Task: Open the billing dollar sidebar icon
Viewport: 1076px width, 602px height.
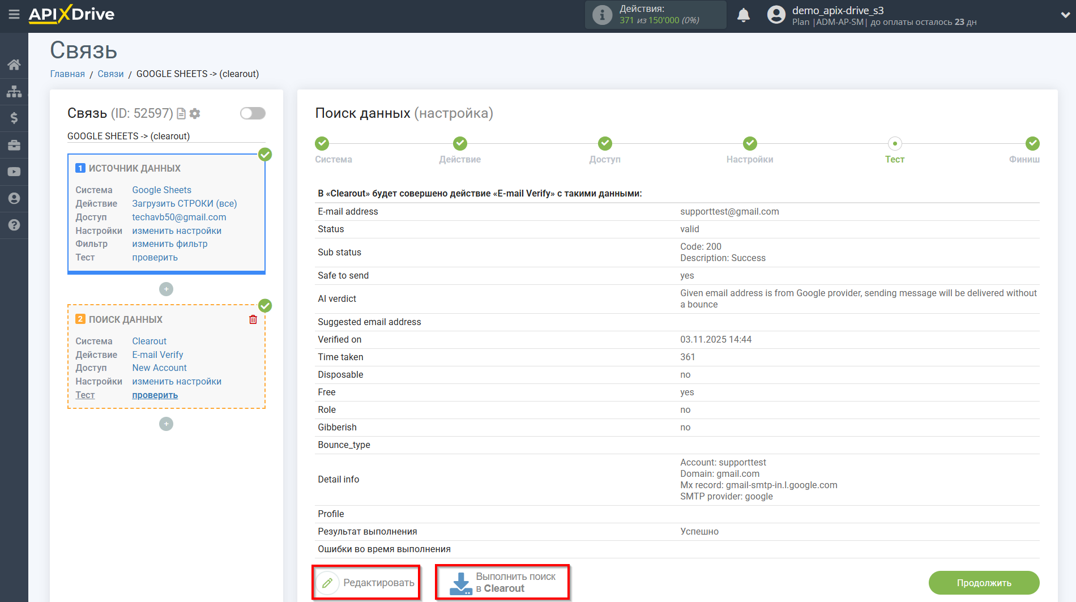Action: (14, 118)
